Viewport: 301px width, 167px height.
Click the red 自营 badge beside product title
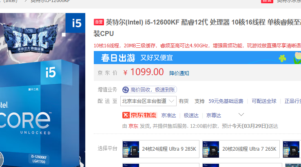pyautogui.click(x=99, y=22)
